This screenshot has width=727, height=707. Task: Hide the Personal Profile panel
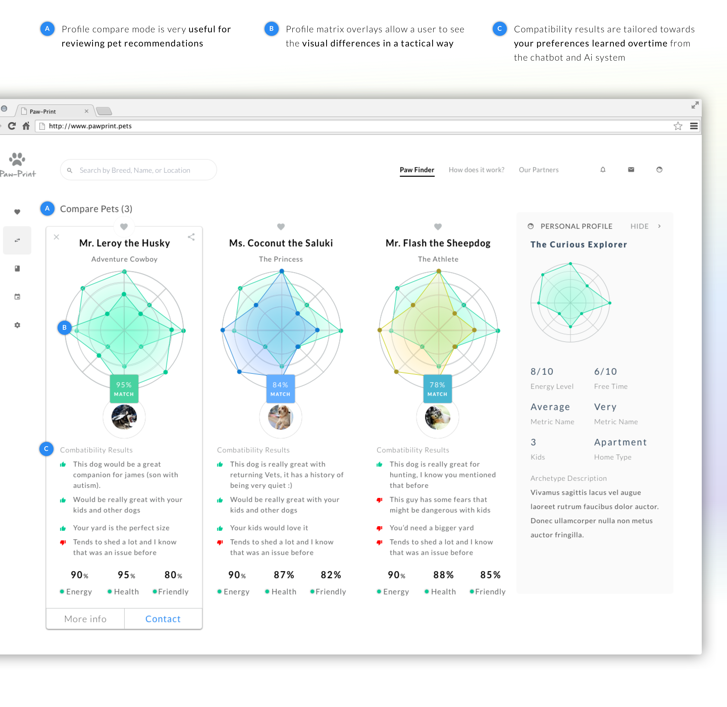[x=638, y=226]
